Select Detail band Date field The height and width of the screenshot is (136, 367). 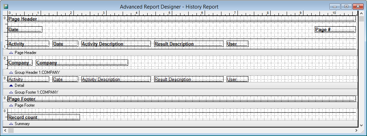[66, 79]
